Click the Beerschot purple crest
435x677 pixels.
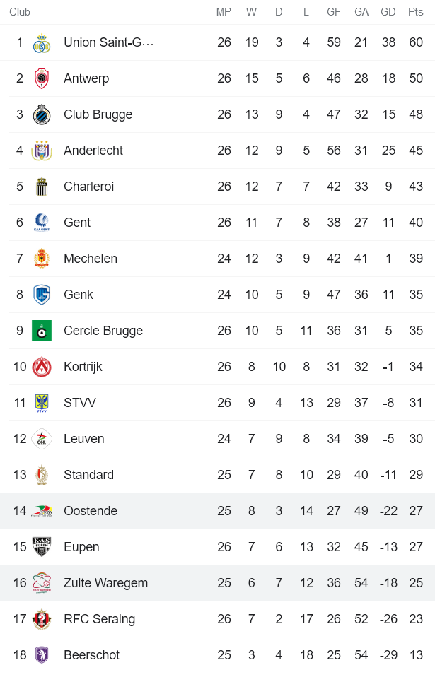tap(42, 655)
